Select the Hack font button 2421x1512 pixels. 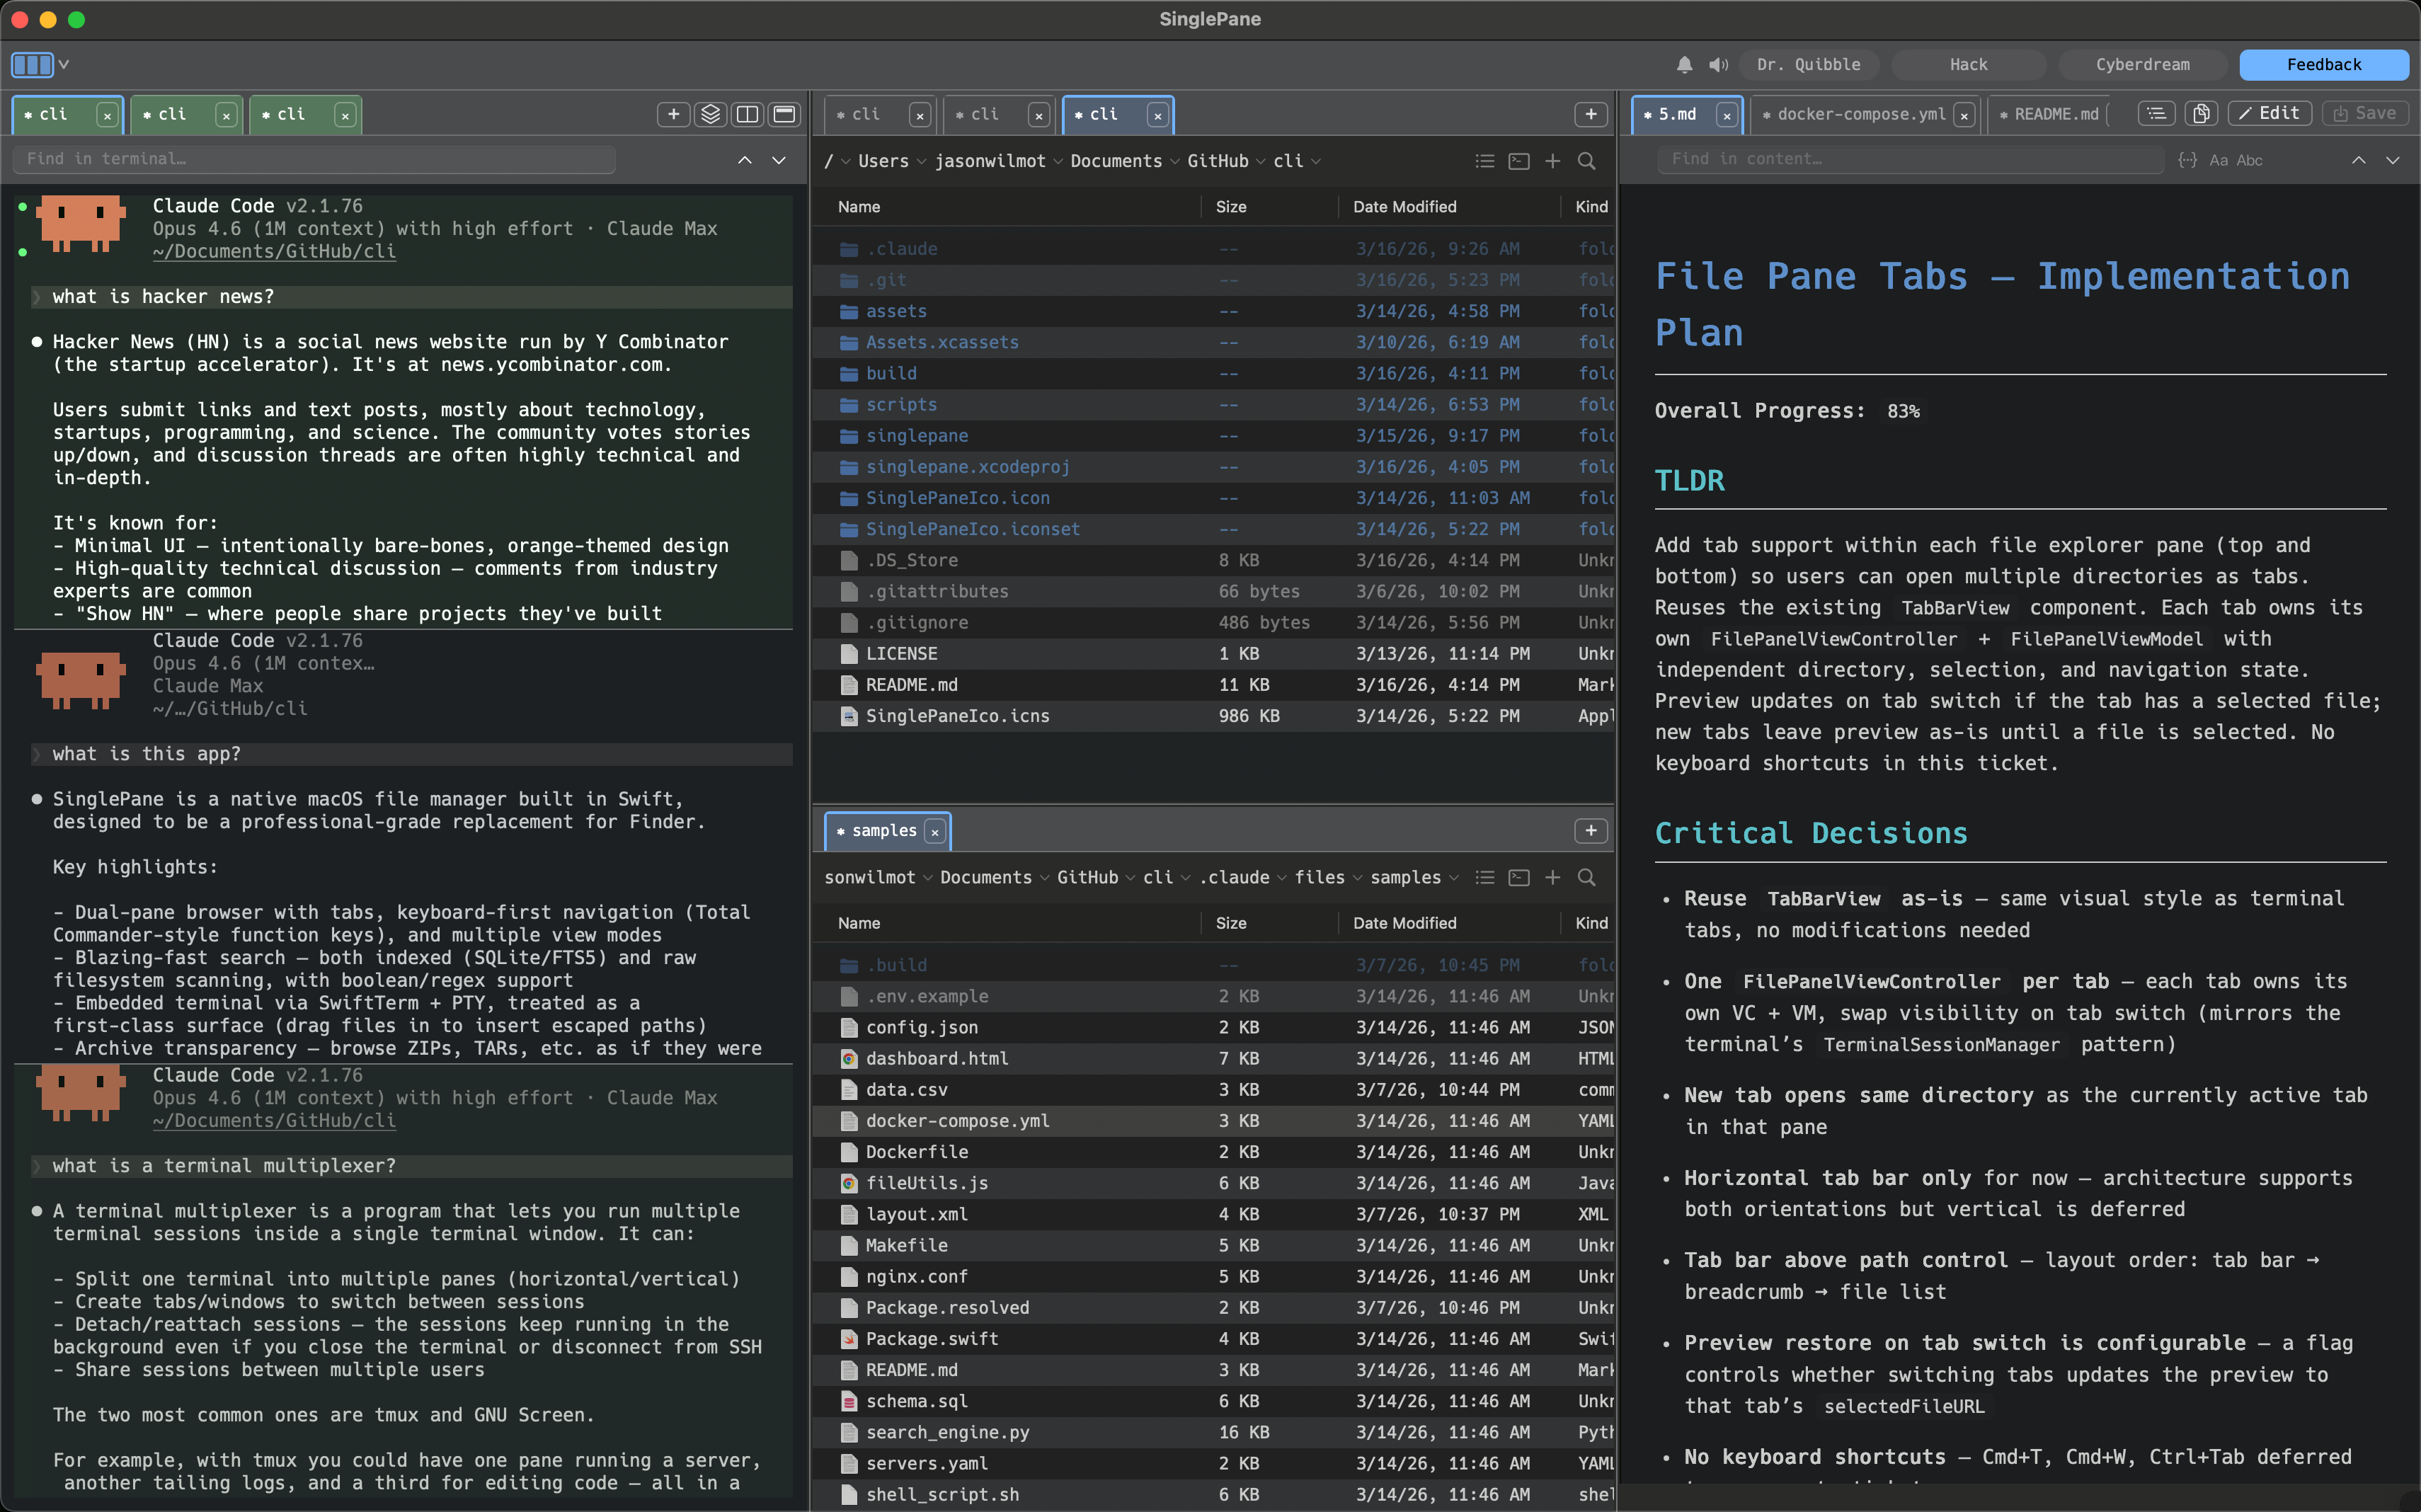point(1968,65)
